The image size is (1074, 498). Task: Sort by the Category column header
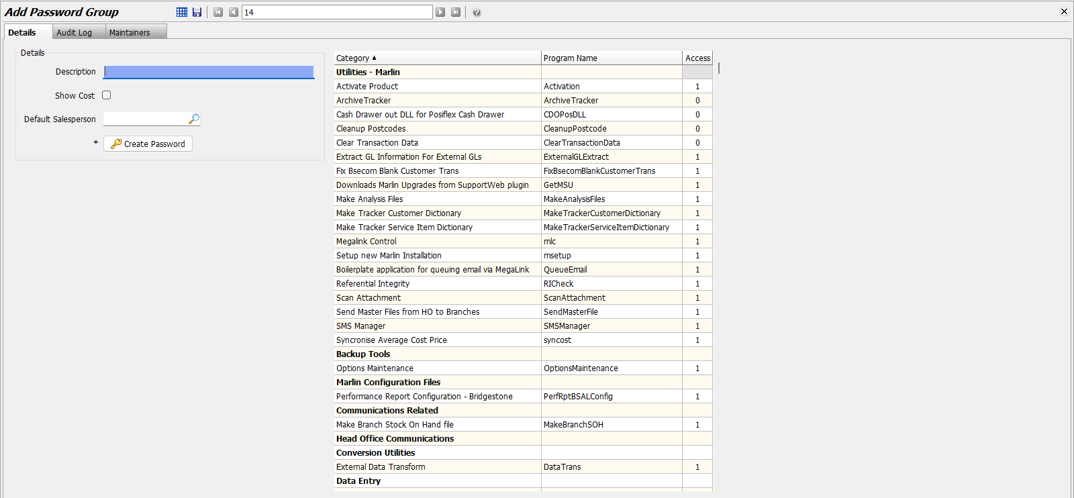pyautogui.click(x=438, y=58)
